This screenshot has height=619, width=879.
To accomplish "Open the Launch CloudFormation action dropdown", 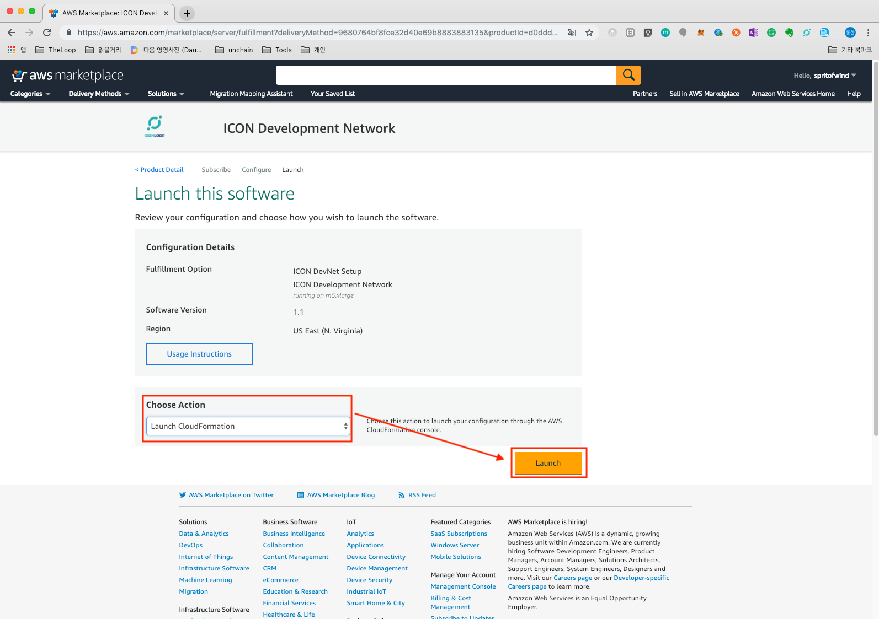I will (x=248, y=426).
